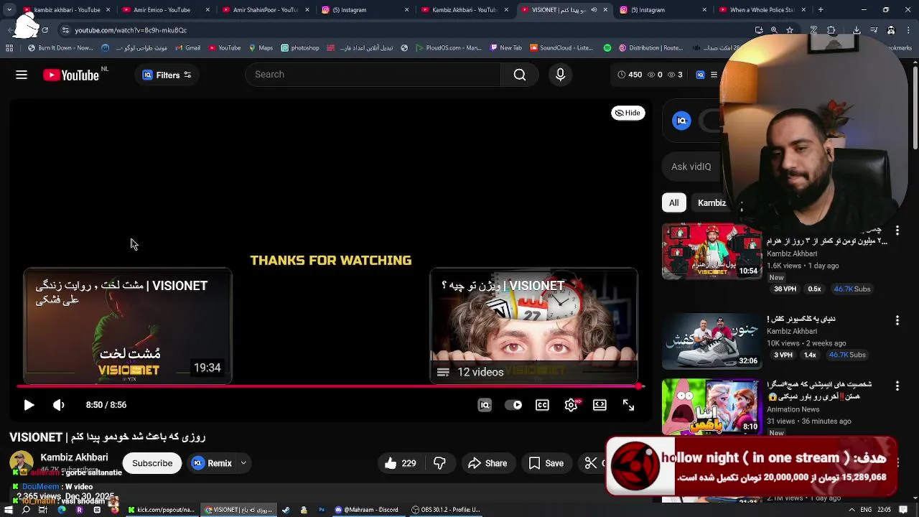Open sneaker video thumbnail 32:06

tap(712, 341)
